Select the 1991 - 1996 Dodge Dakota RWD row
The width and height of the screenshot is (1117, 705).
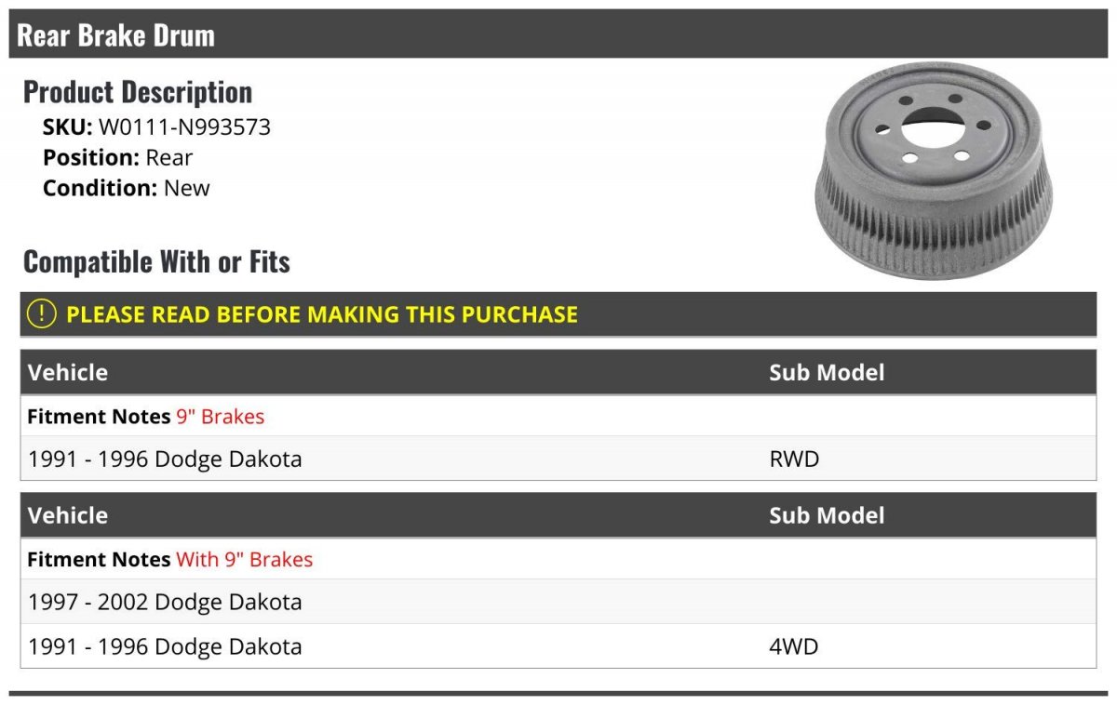[558, 459]
